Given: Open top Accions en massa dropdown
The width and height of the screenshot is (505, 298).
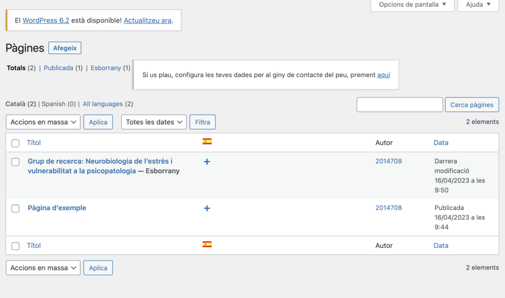Looking at the screenshot, I should click(43, 122).
